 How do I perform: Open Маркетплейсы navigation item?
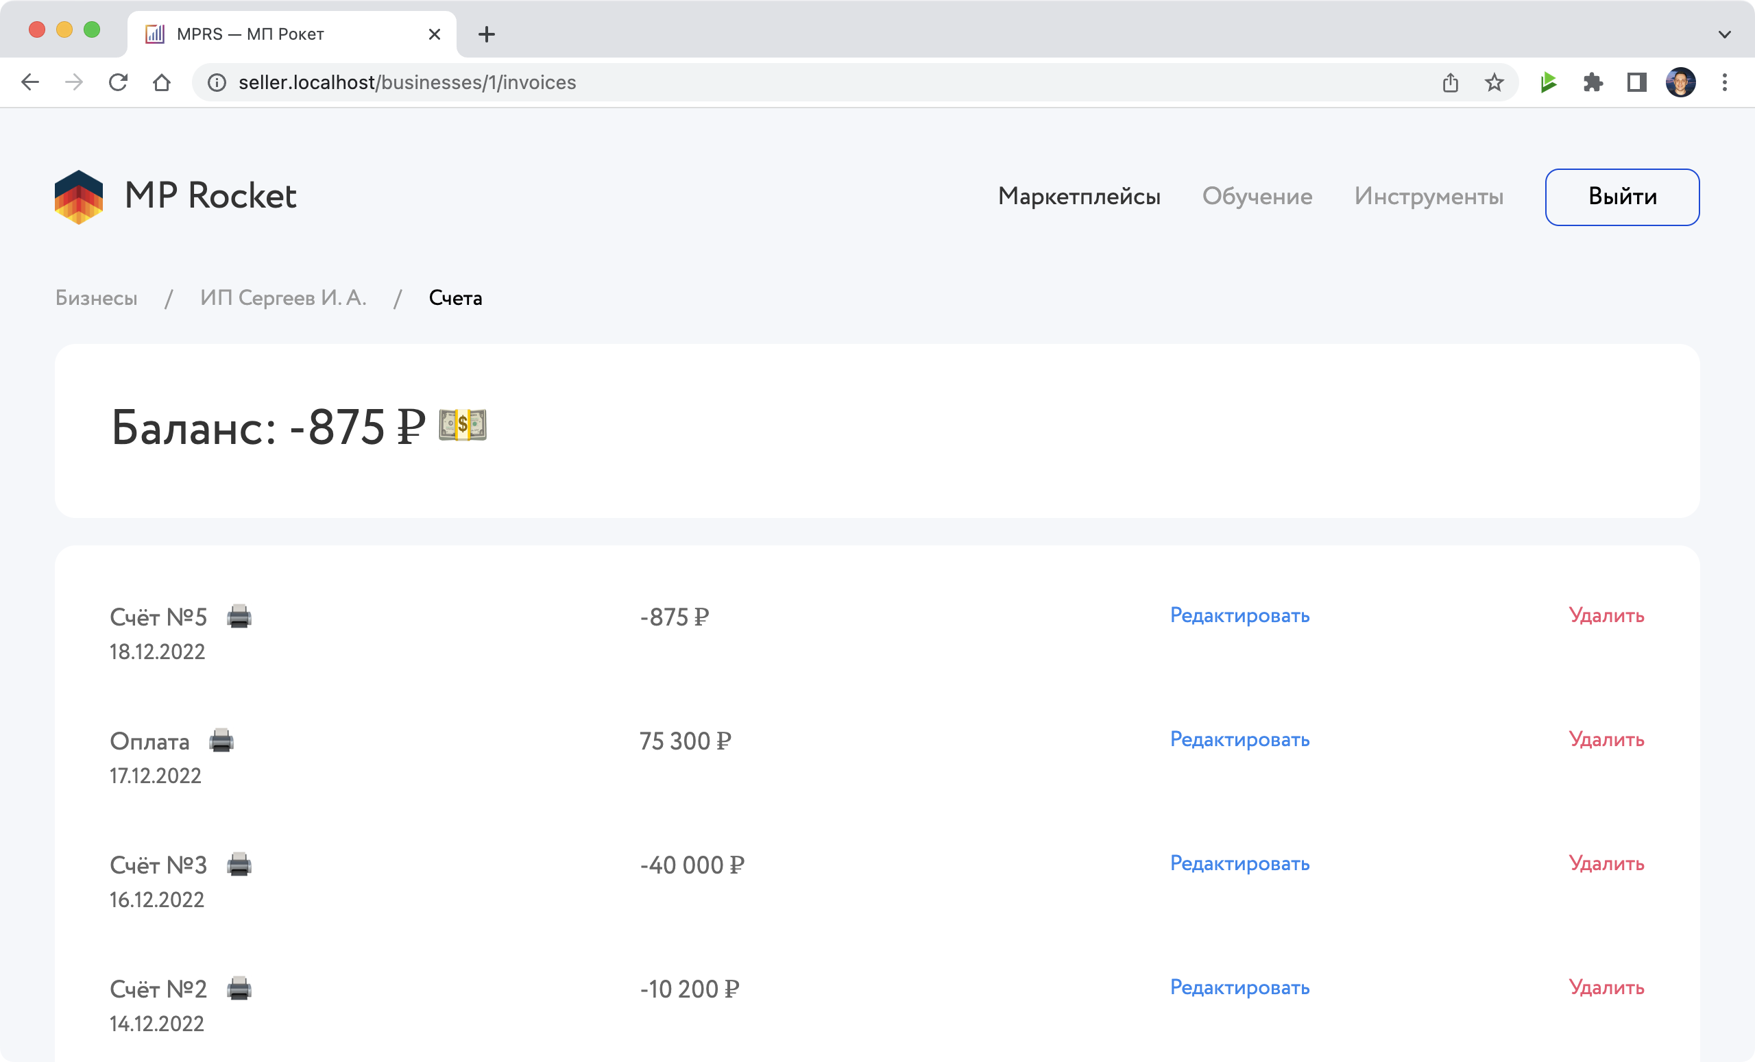[1078, 197]
